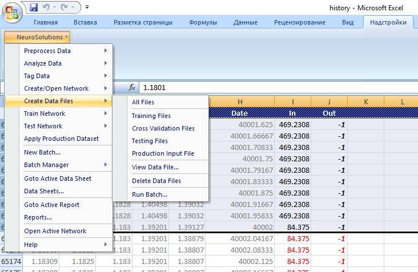Undo the last action

tap(46, 7)
